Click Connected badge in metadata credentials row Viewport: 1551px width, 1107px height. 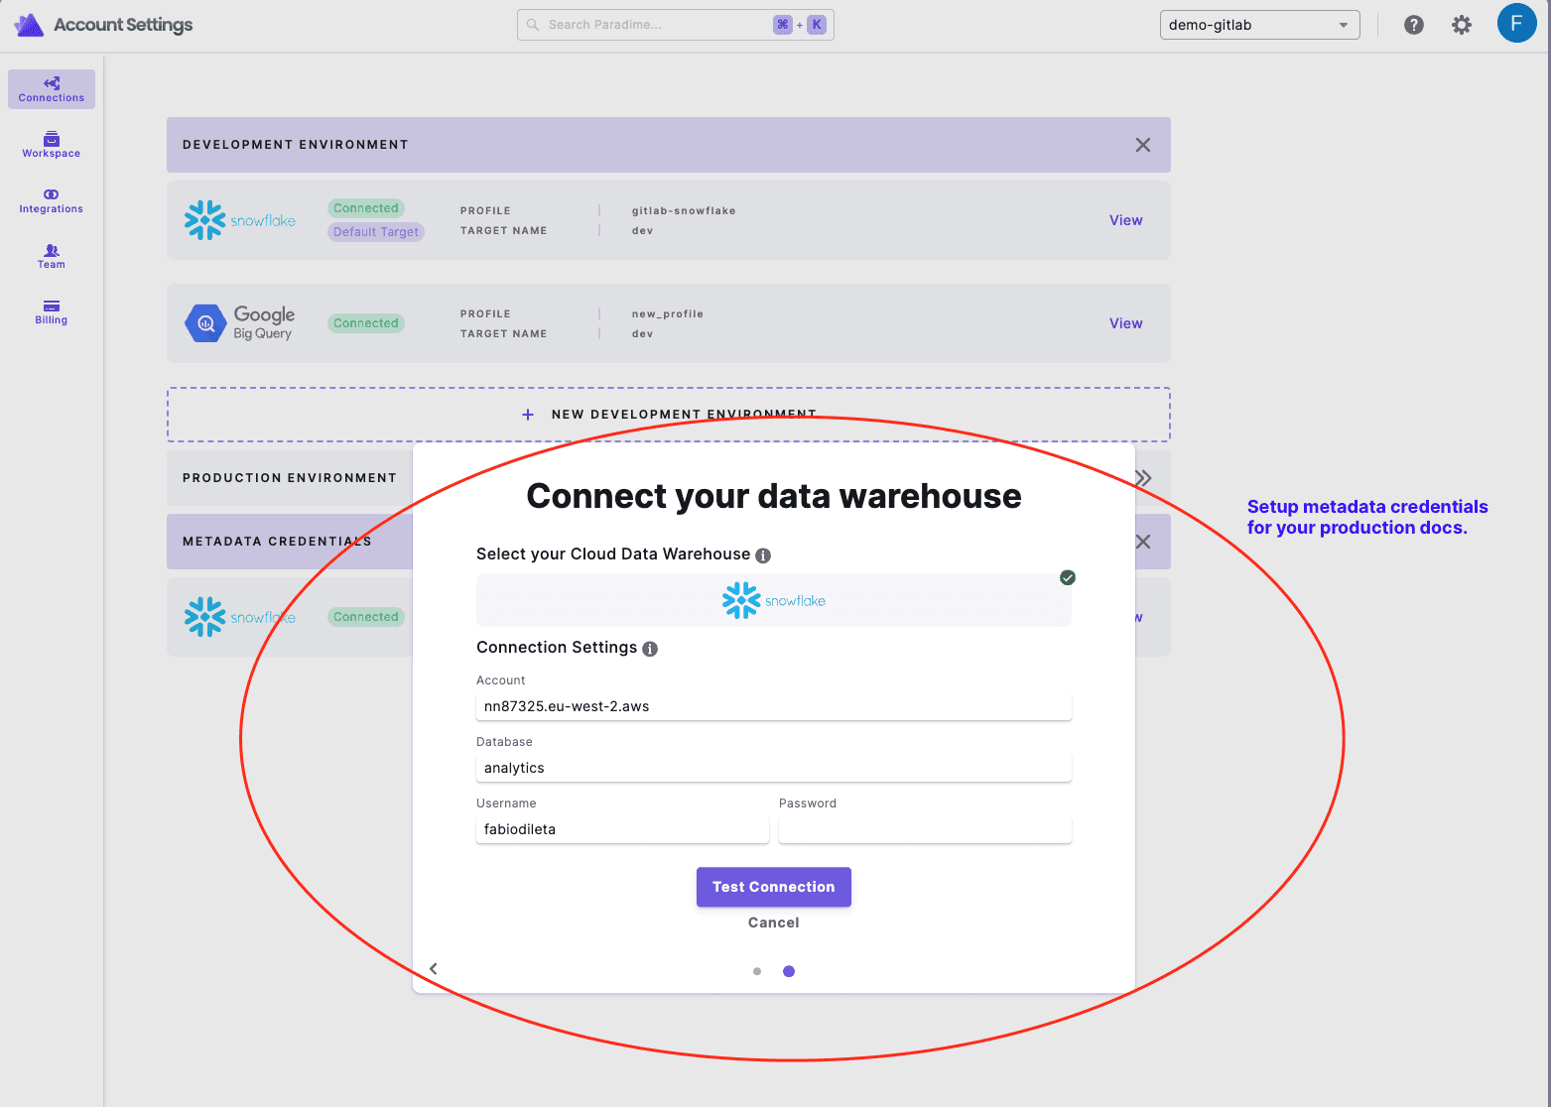point(366,617)
